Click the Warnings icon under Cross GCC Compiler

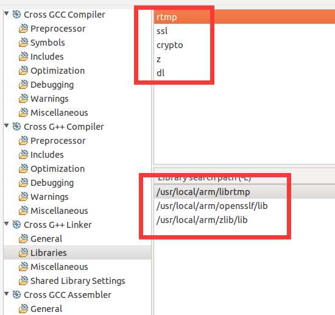(23, 99)
